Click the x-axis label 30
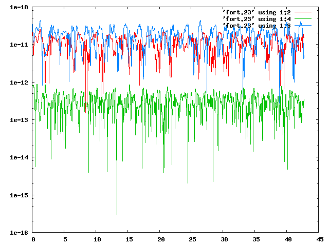Image resolution: width=329 pixels, height=246 pixels. pyautogui.click(x=224, y=239)
